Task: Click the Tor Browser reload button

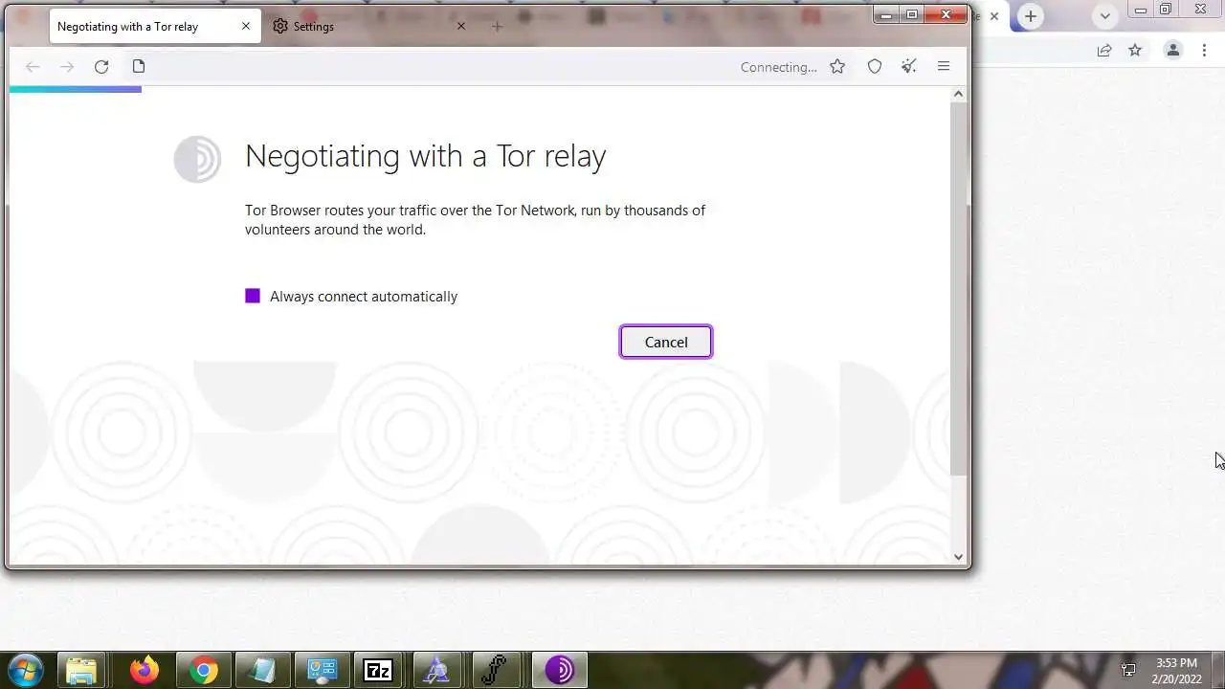Action: point(101,66)
